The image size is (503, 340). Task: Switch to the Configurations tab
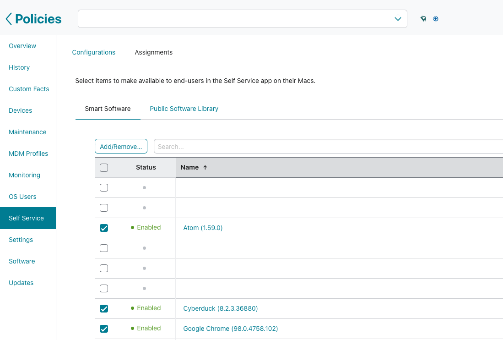click(94, 52)
